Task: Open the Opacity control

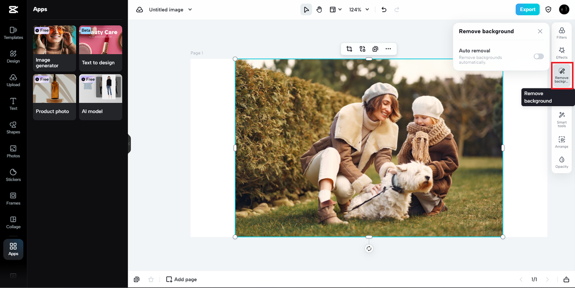Action: (562, 162)
